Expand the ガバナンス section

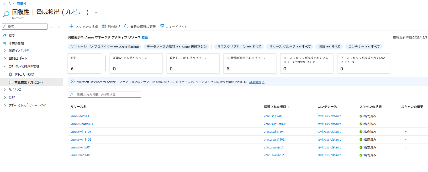pyautogui.click(x=12, y=90)
